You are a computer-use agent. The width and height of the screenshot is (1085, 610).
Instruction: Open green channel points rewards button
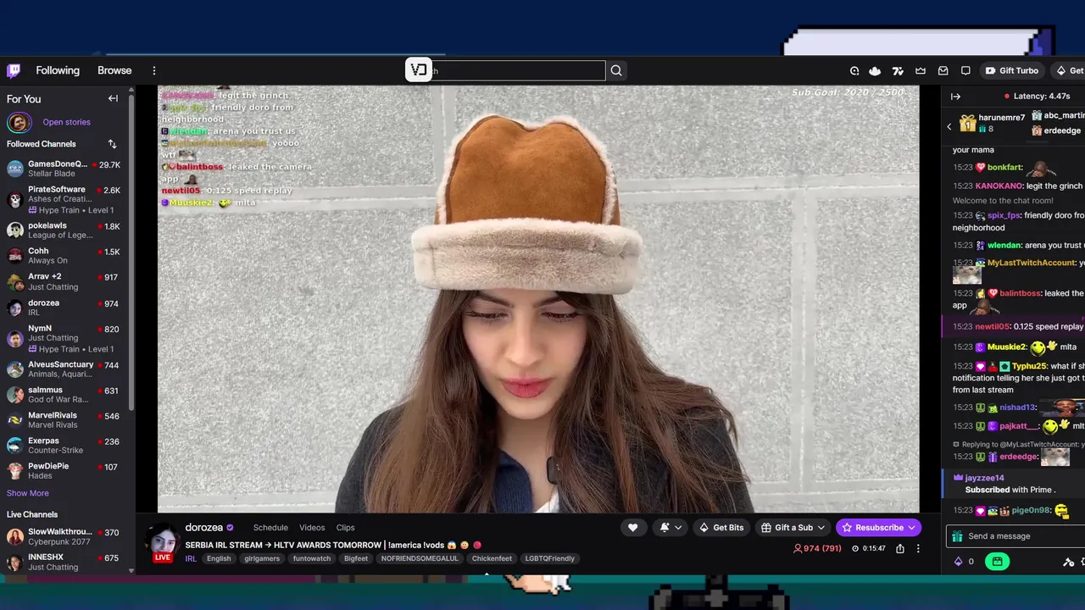997,561
